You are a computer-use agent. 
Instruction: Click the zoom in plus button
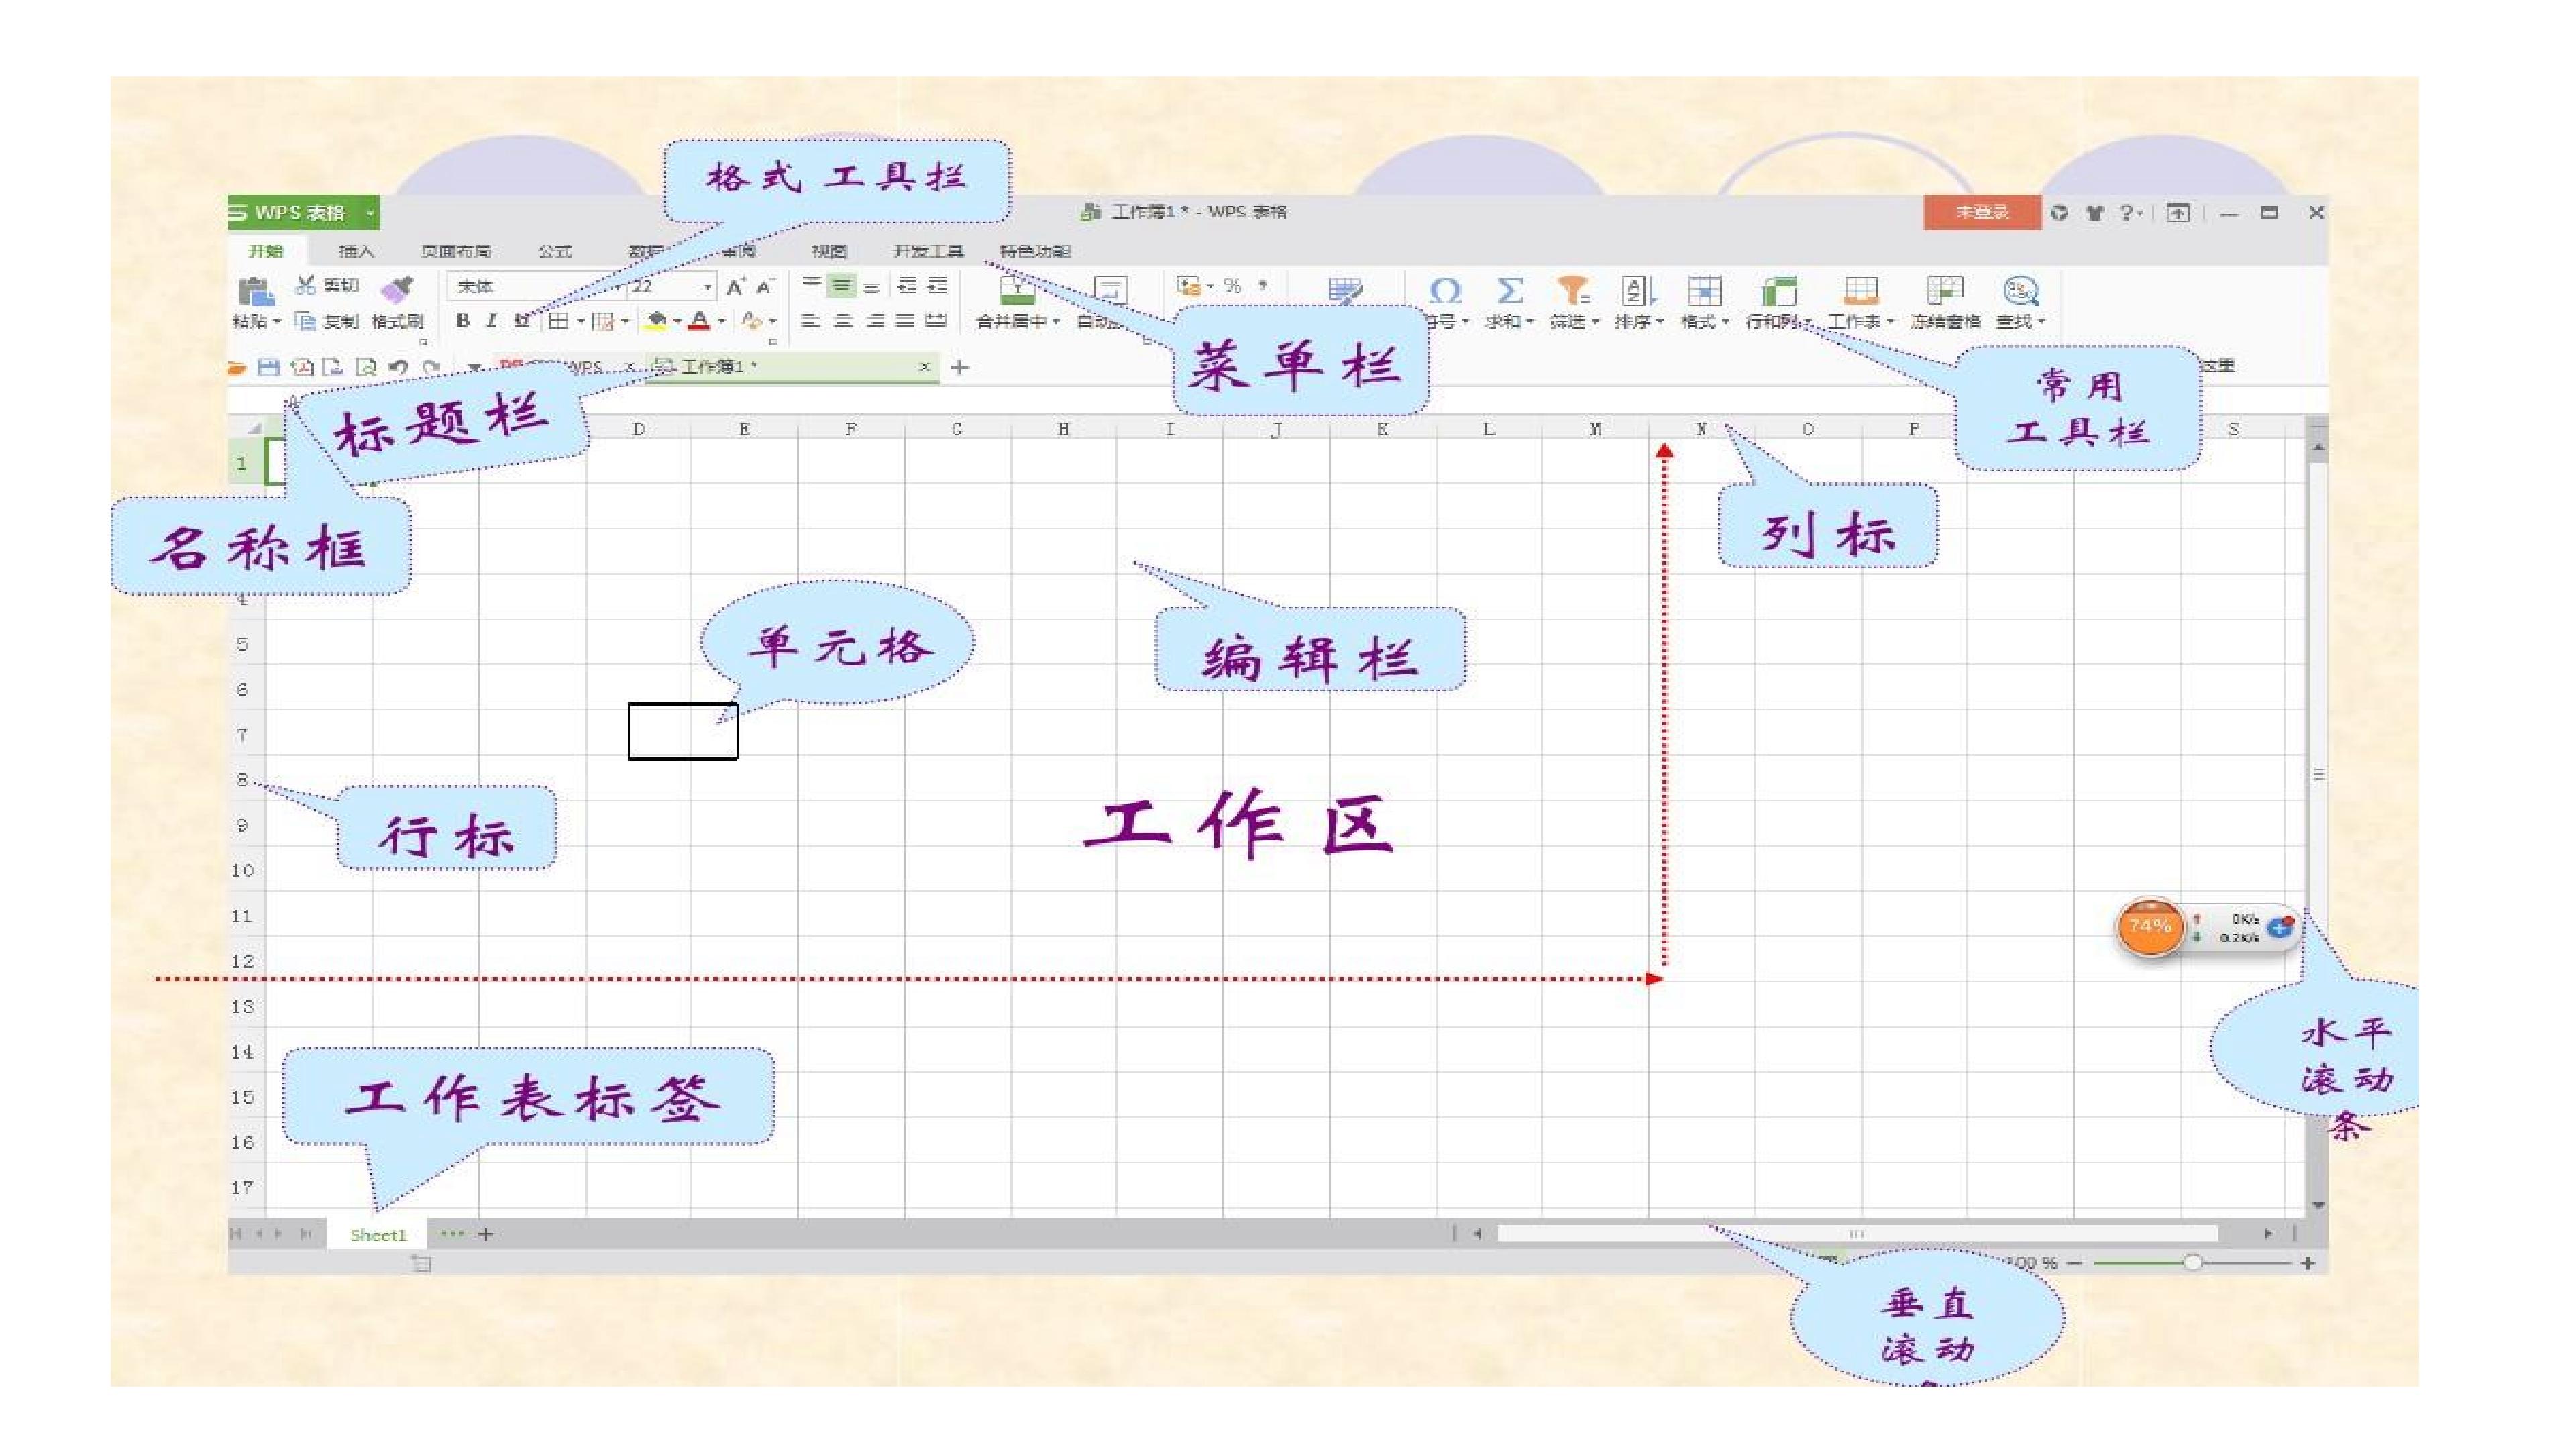point(2308,1263)
